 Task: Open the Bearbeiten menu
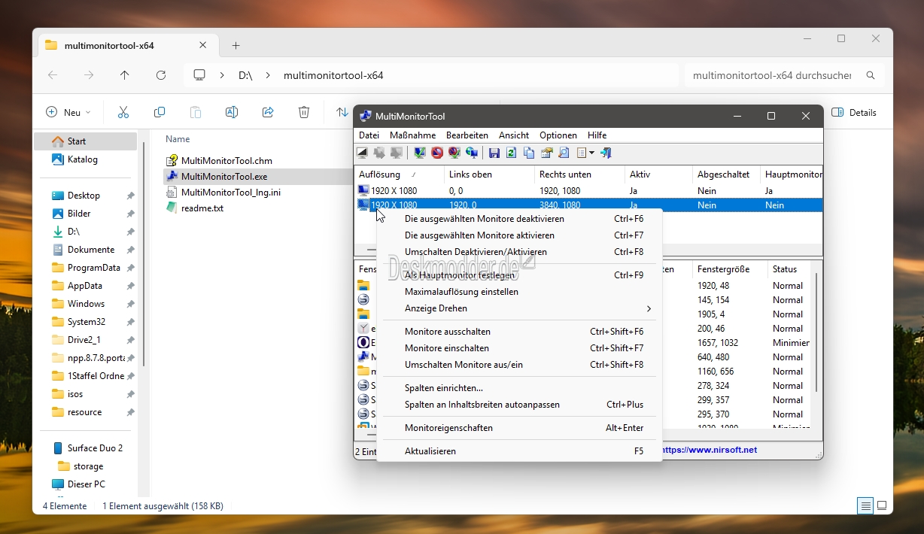[467, 135]
